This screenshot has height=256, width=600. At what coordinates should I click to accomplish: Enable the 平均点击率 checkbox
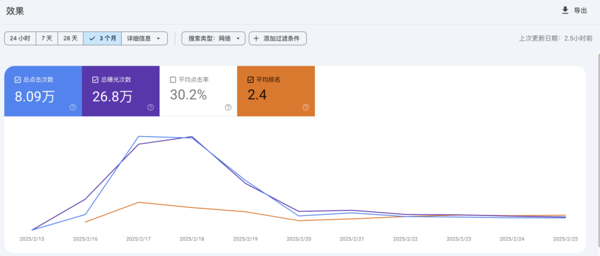click(x=173, y=79)
